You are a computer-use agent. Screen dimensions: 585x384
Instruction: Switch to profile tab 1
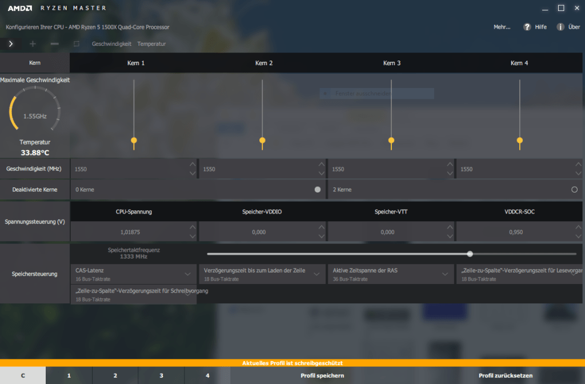[69, 375]
